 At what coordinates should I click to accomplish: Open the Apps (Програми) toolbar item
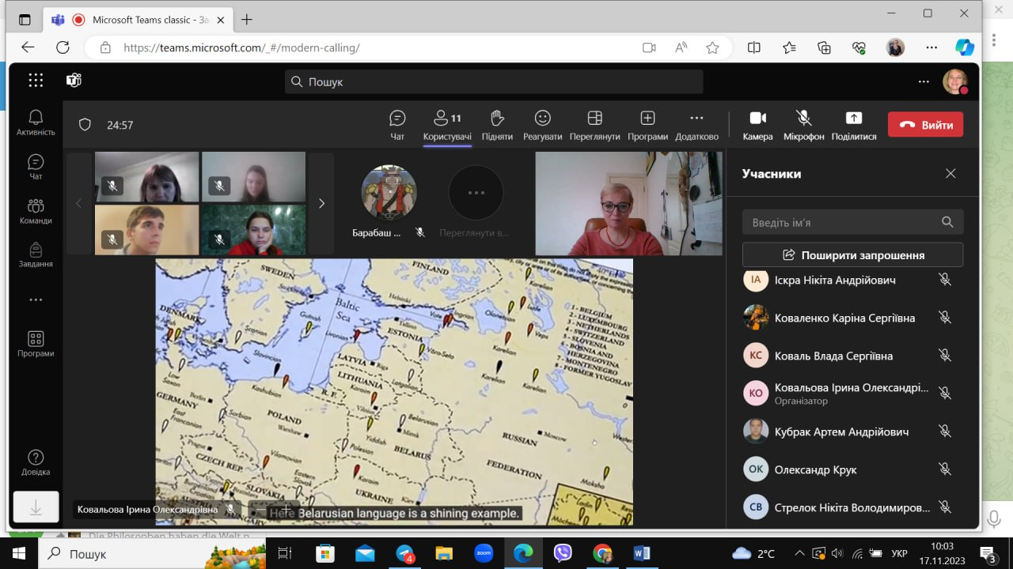(647, 124)
